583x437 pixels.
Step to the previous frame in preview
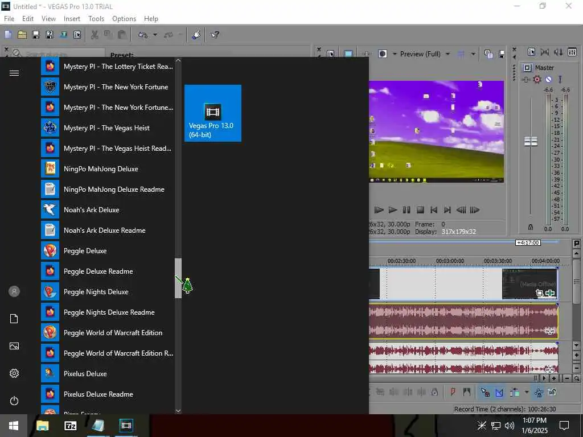[461, 210]
